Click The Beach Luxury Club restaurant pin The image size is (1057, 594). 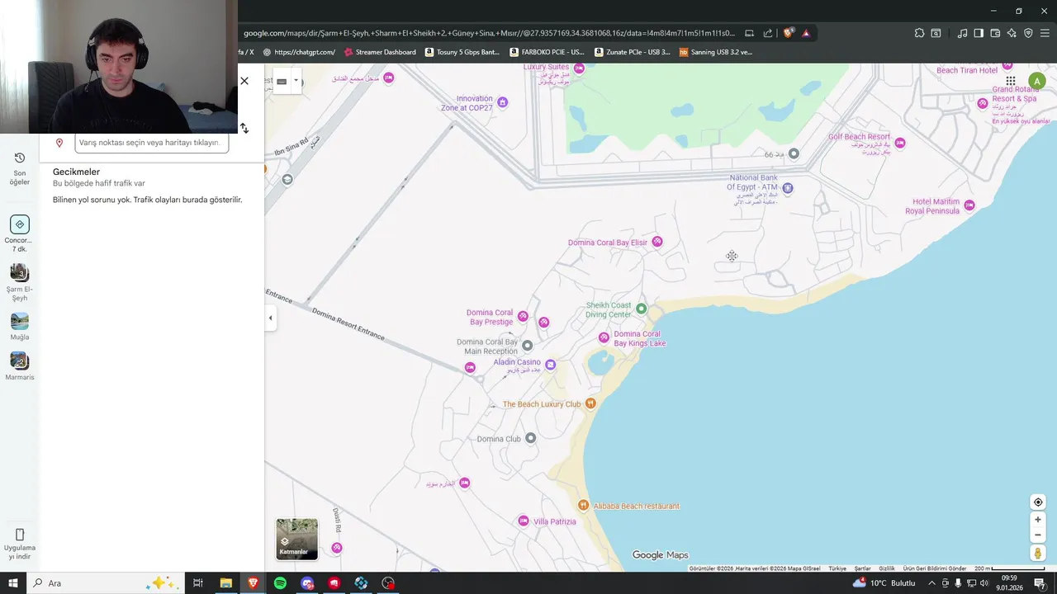pyautogui.click(x=590, y=403)
